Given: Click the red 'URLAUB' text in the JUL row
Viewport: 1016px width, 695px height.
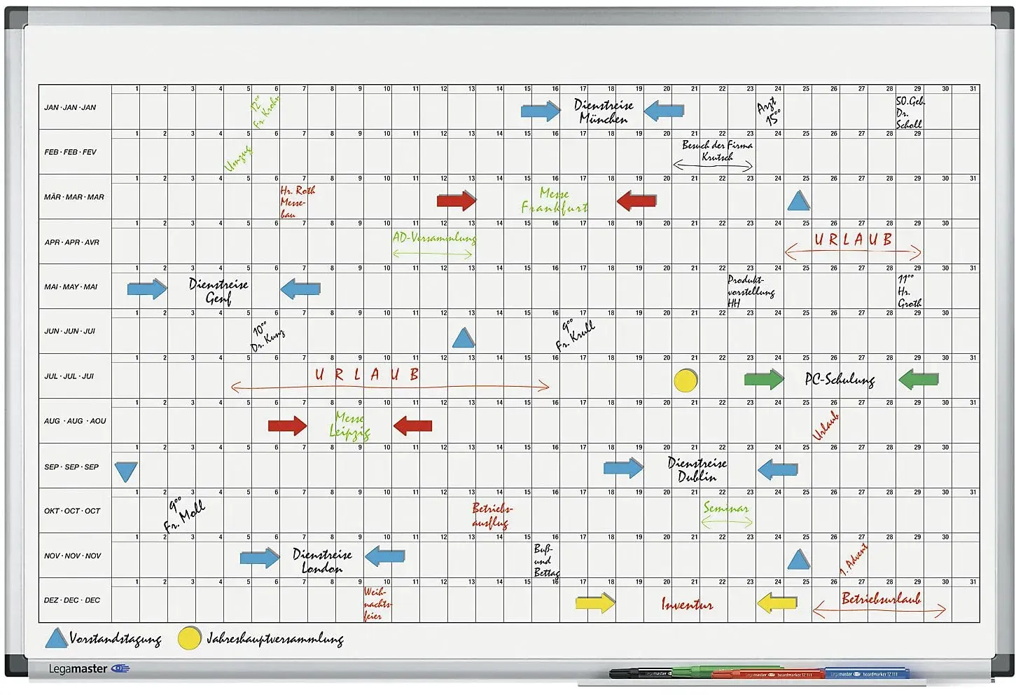Looking at the screenshot, I should (x=367, y=375).
